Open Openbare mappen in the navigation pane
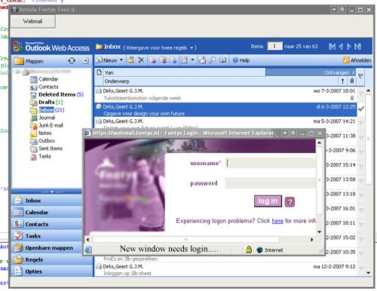The height and width of the screenshot is (291, 377). tap(47, 248)
